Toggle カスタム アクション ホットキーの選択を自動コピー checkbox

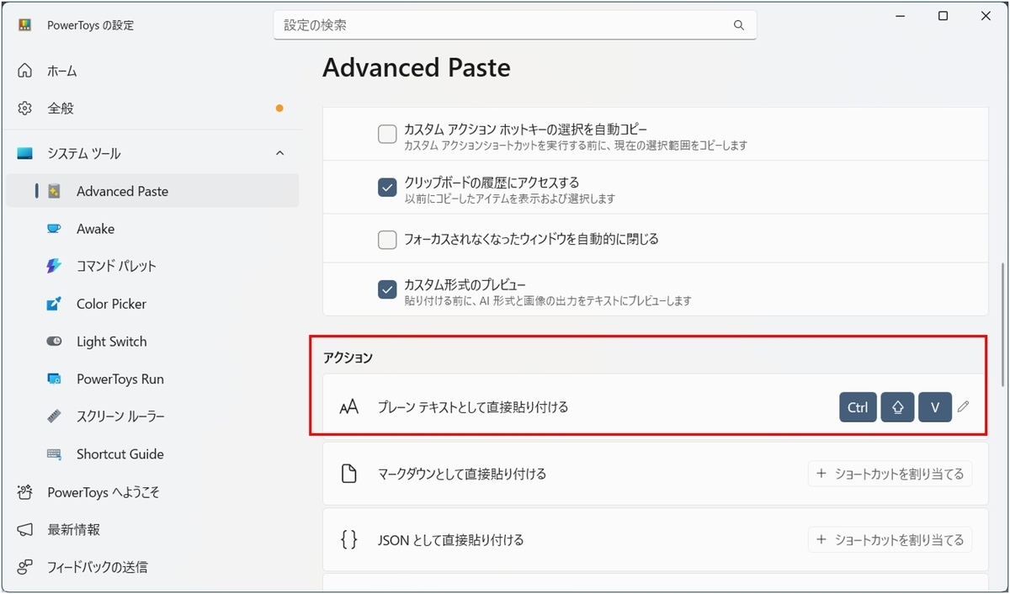(387, 135)
